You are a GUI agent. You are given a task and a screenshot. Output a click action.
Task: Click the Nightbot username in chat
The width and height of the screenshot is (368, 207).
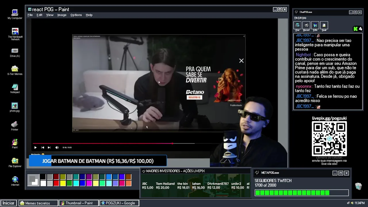[x=303, y=55]
